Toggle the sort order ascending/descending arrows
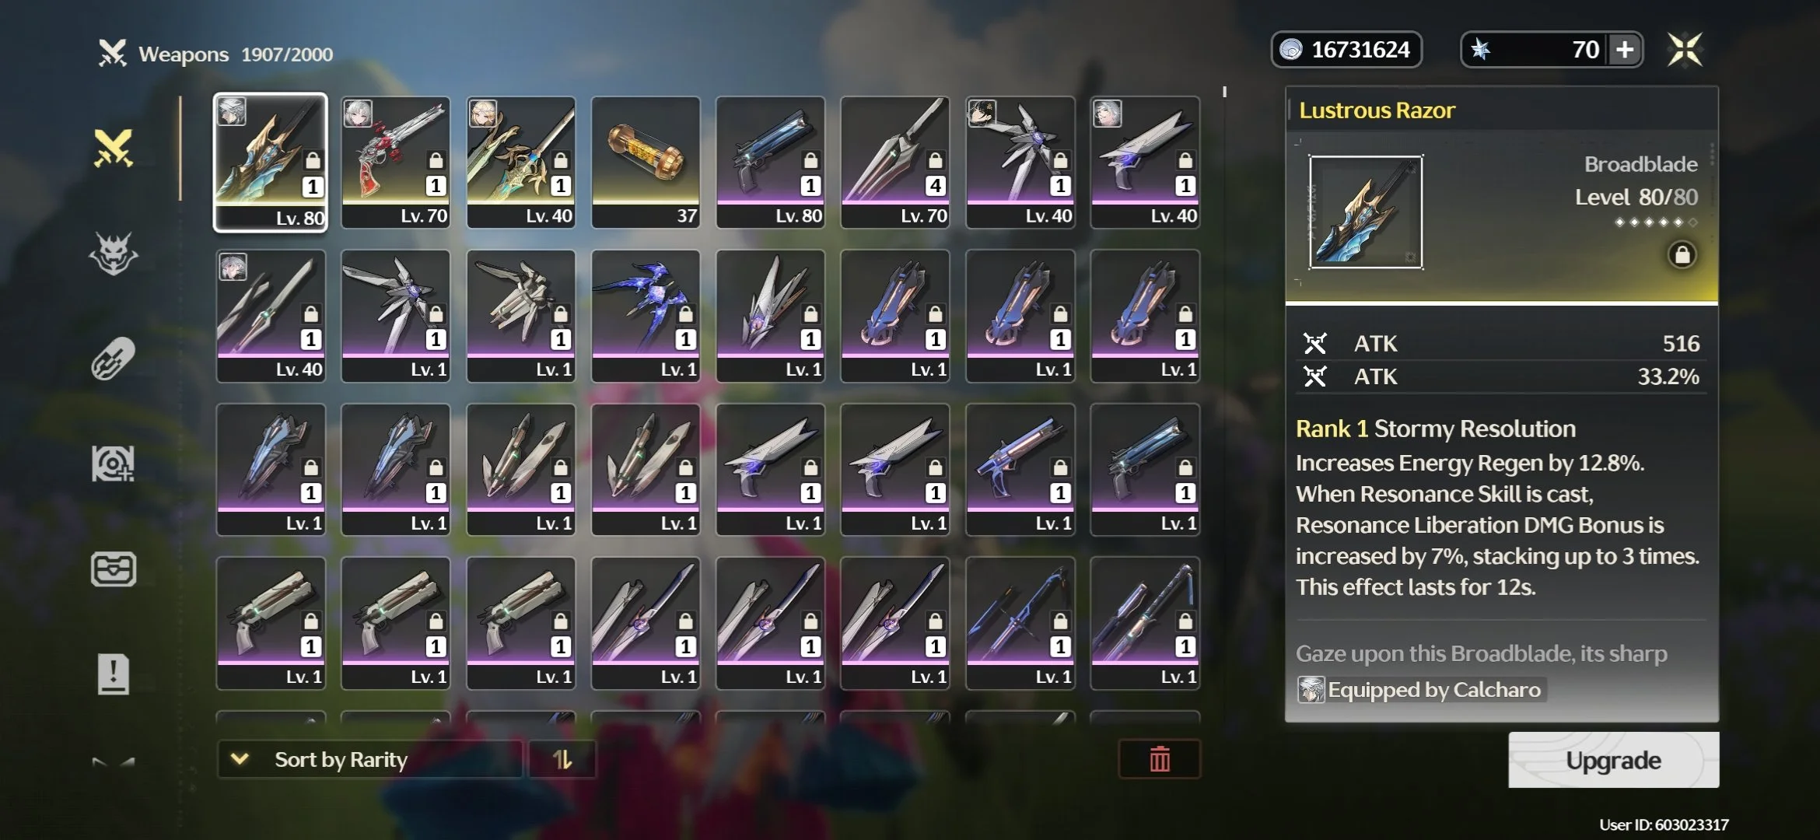1820x840 pixels. (562, 759)
